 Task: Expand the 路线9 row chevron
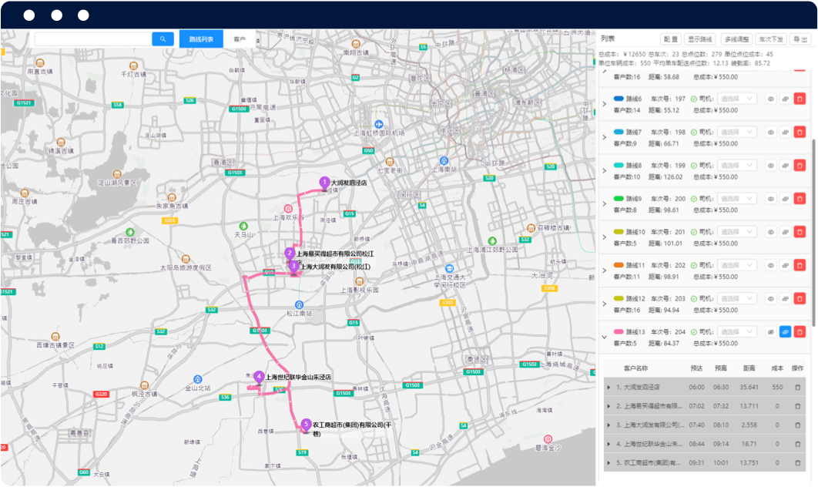(605, 203)
